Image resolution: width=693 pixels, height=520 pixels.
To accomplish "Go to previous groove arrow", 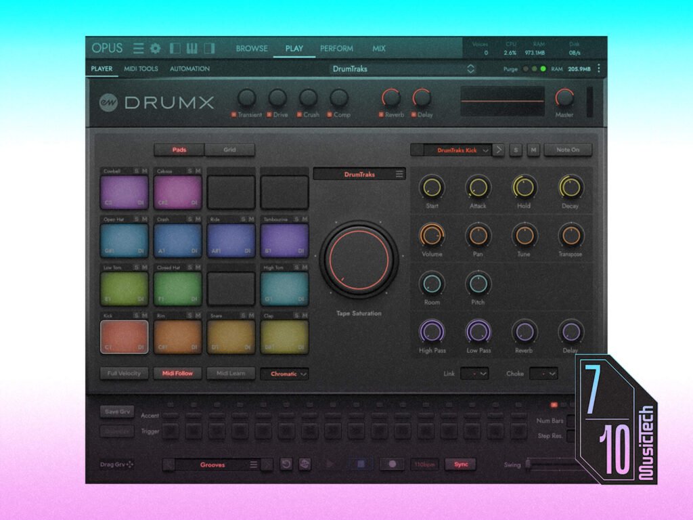I will pos(168,464).
